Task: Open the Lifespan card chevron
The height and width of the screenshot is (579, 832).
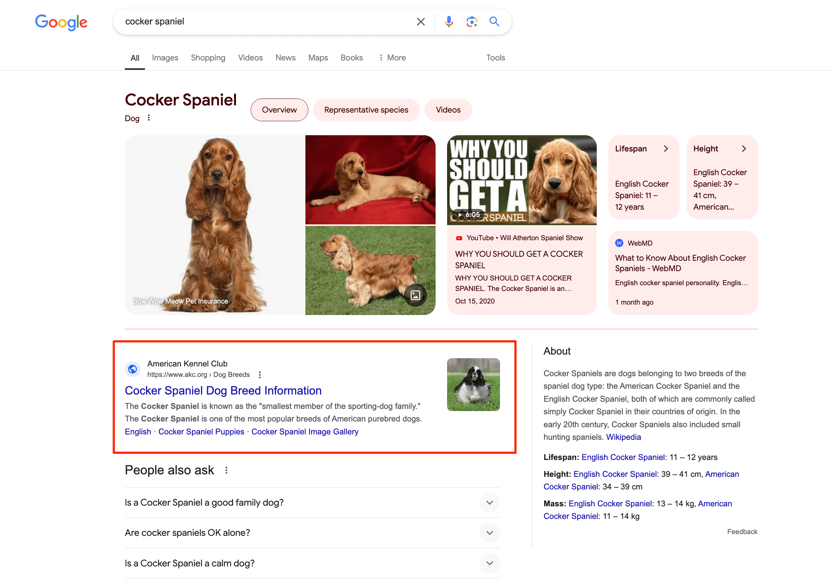Action: pos(667,149)
